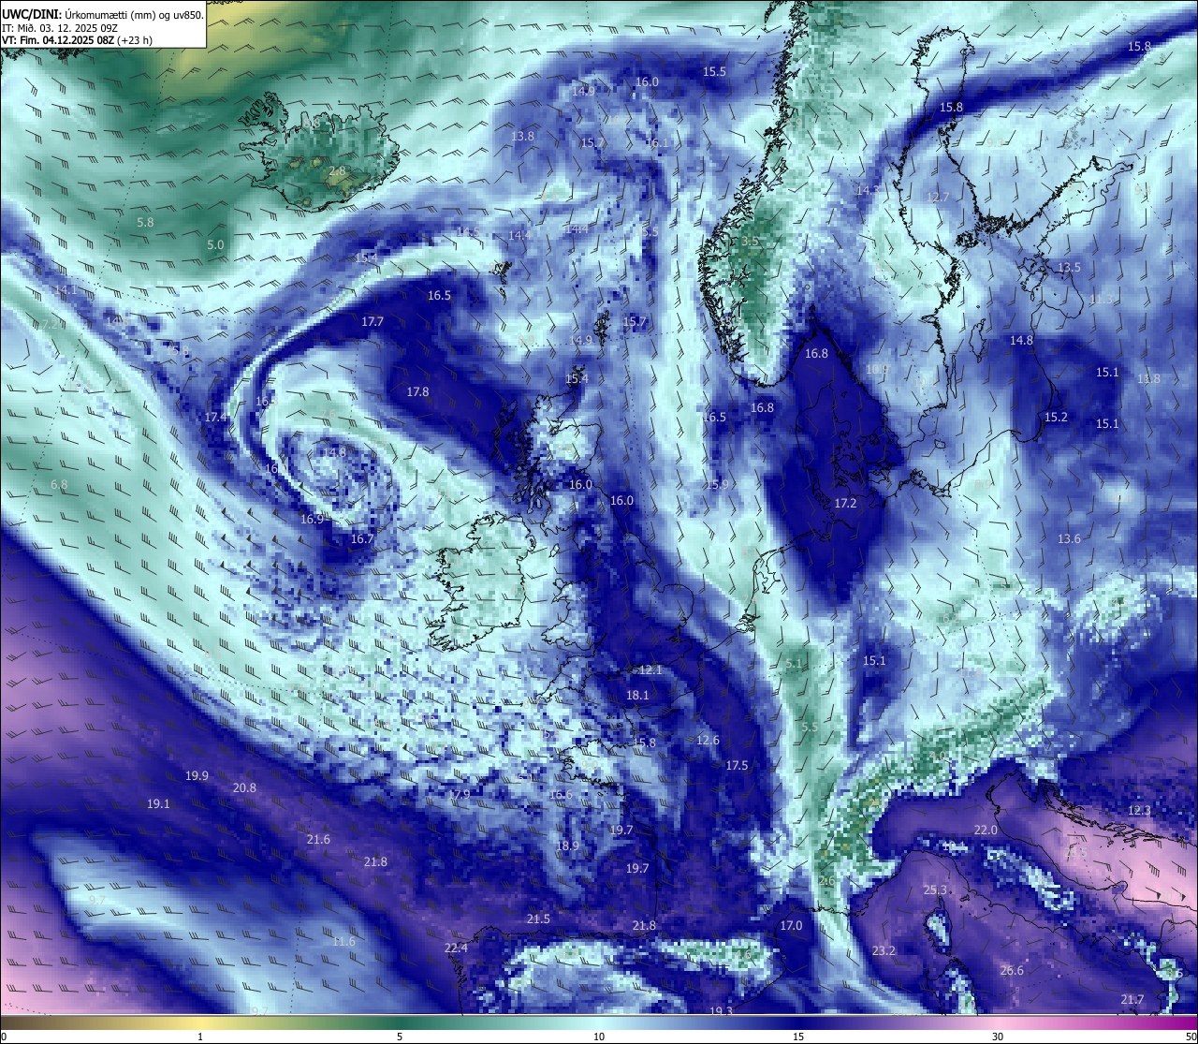Select the 16.7 value near the low center
This screenshot has width=1198, height=1044.
(x=361, y=539)
